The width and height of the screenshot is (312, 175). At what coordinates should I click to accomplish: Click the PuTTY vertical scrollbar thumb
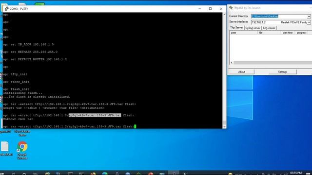(224, 122)
